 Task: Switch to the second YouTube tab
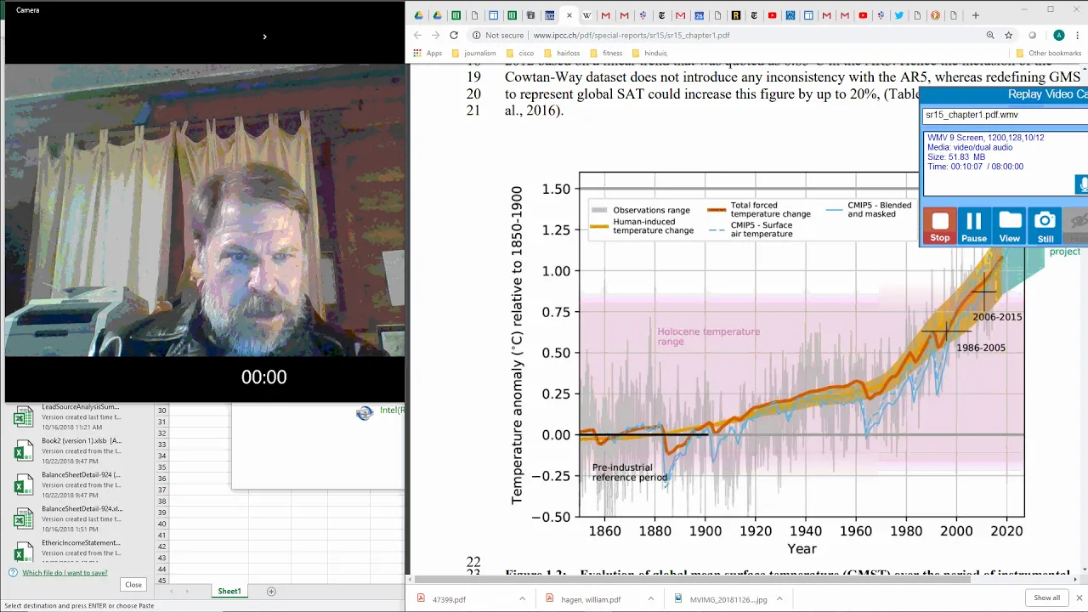pyautogui.click(x=863, y=15)
